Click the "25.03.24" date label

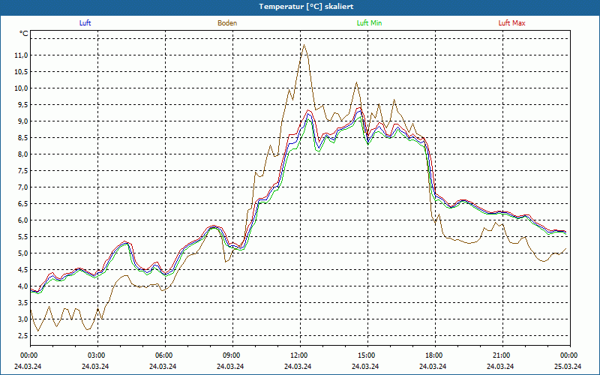tap(568, 366)
